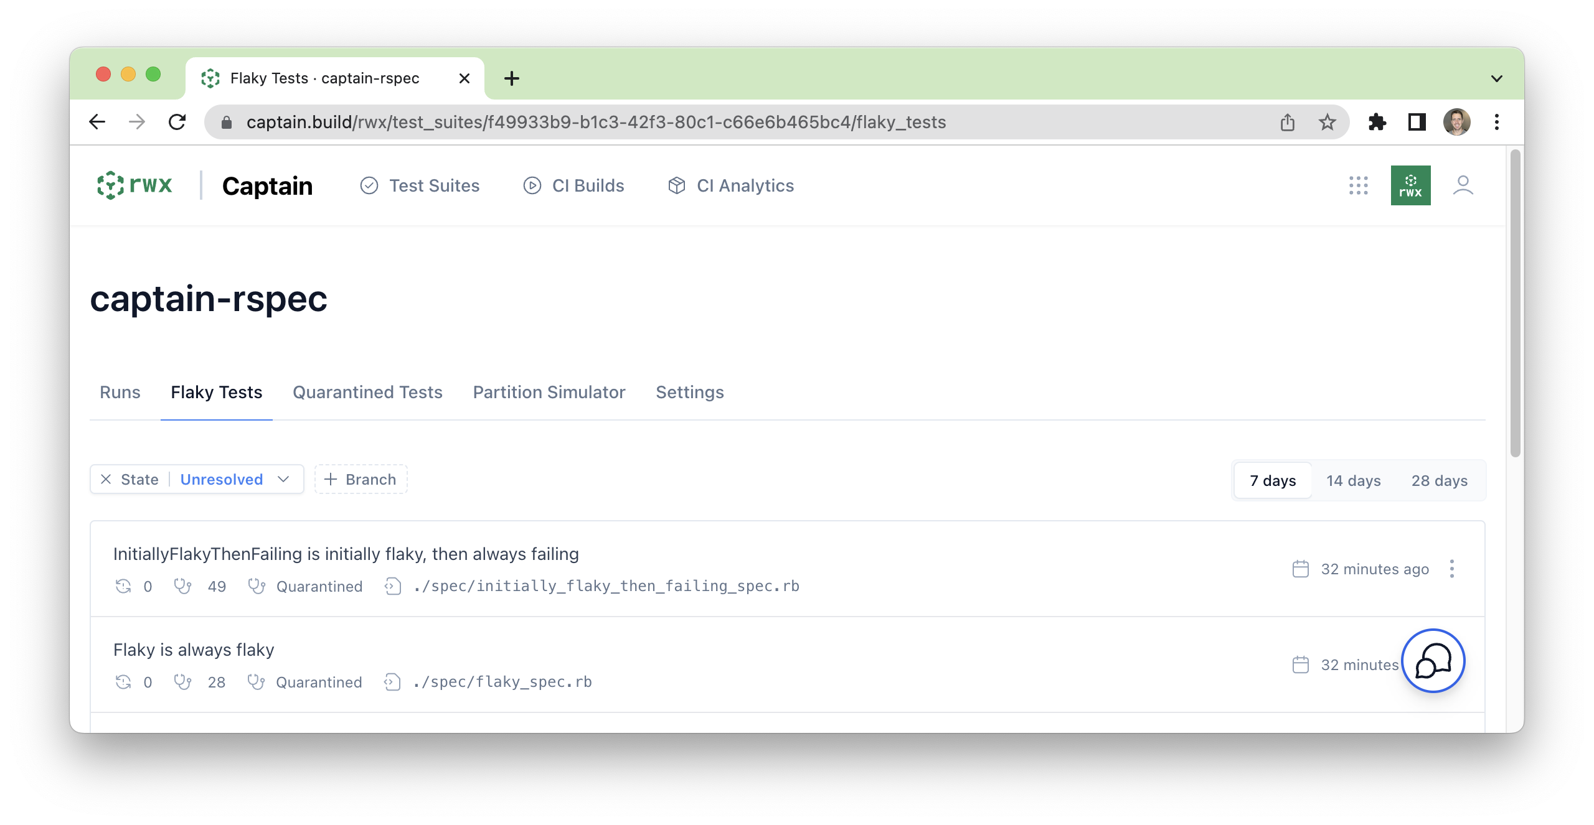Image resolution: width=1594 pixels, height=825 pixels.
Task: Select the 14 days time range
Action: 1354,480
